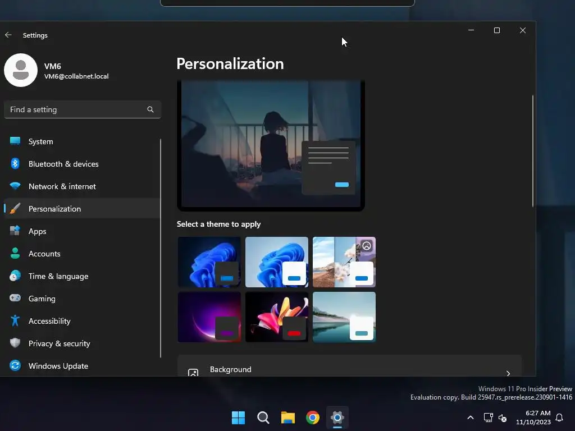Click the Accessibility figure icon
Screen dimensions: 575x431
15,320
